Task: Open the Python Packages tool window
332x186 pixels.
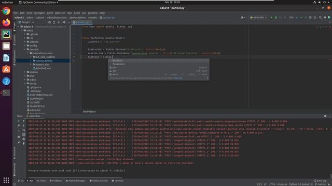Action: (x=75, y=181)
